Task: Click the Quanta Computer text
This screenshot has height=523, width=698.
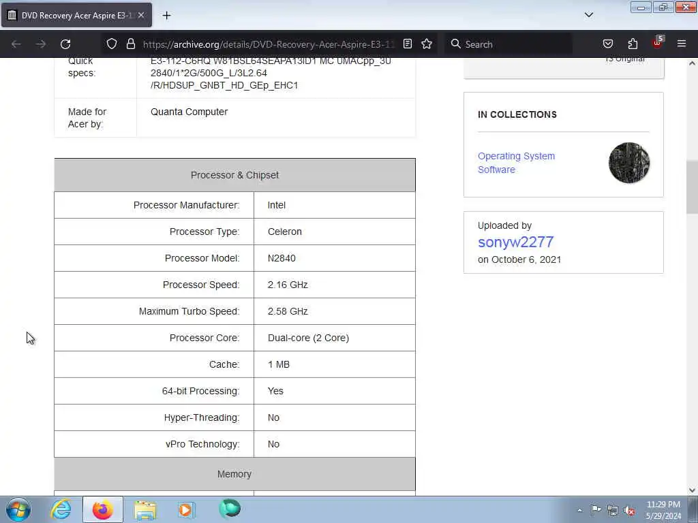Action: (x=189, y=112)
